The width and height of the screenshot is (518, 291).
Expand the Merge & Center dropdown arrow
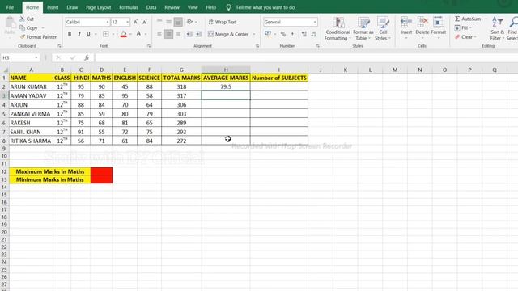[x=254, y=34]
